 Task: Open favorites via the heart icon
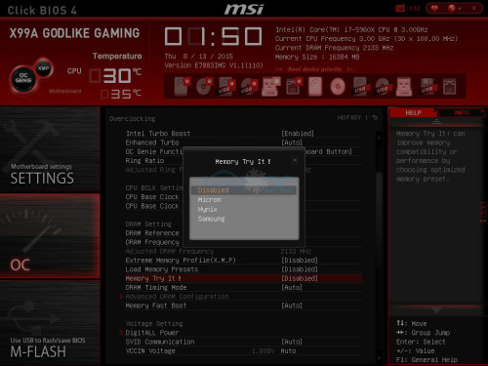[434, 8]
